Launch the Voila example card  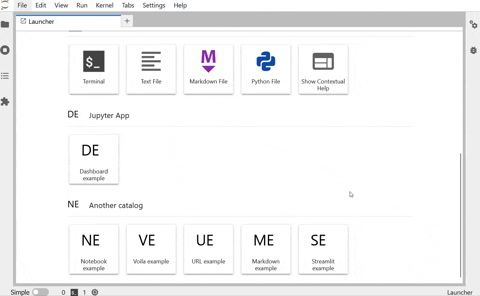[x=151, y=249]
